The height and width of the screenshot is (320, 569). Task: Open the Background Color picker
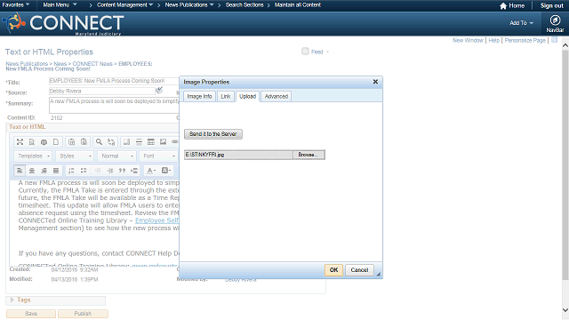(166, 171)
